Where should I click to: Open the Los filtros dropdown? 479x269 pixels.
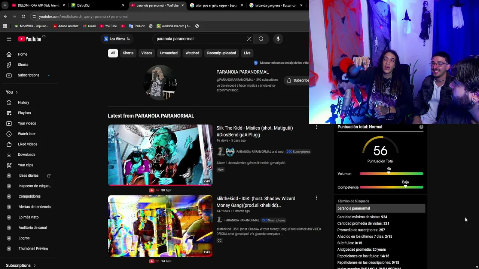coord(117,39)
